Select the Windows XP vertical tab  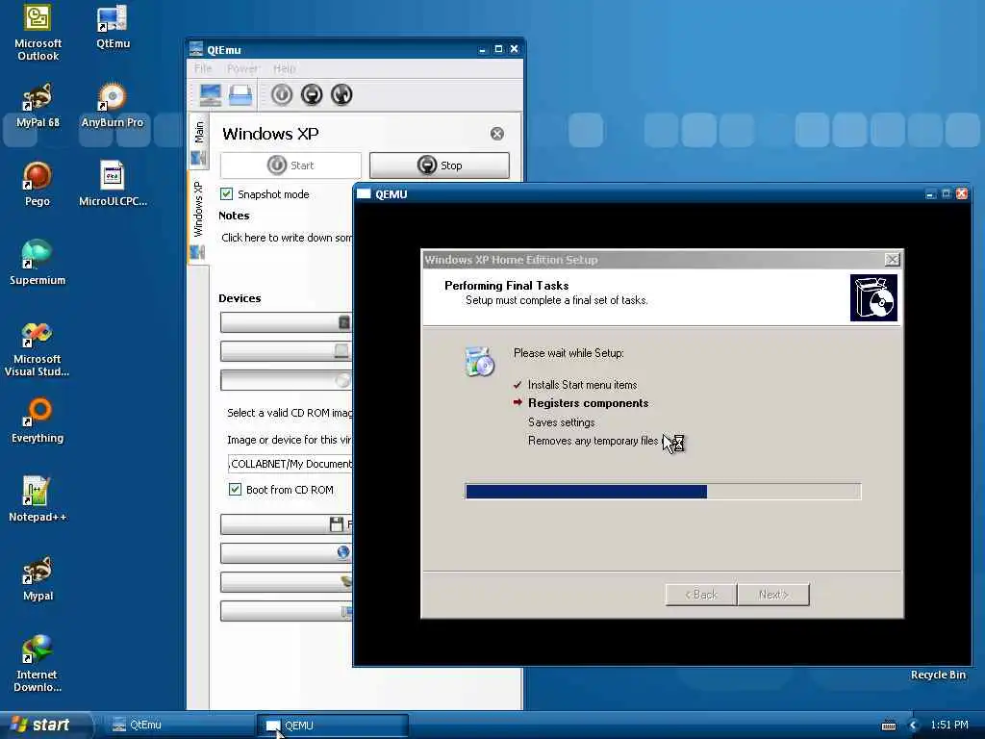click(x=198, y=217)
